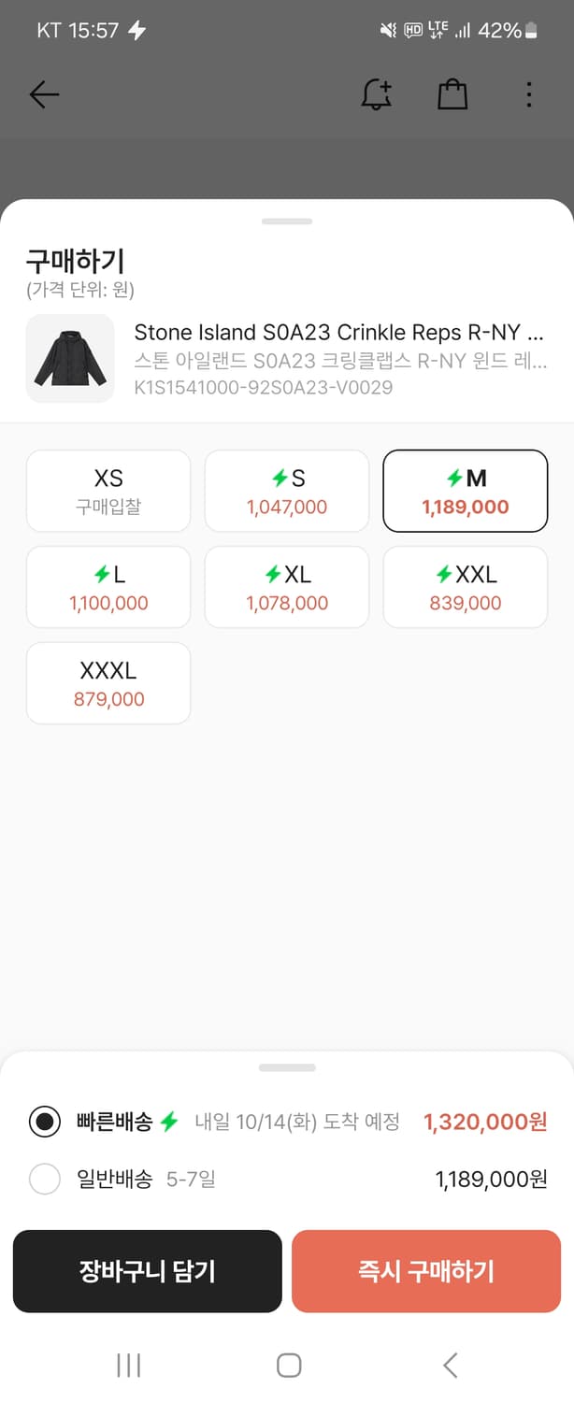
Task: Open the notification bell alert icon
Action: tap(377, 94)
